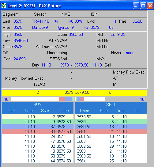
Task: Select buy order at price 3575
Action: pos(38,156)
